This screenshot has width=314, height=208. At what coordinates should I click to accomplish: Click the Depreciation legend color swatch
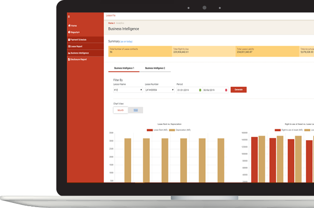(x=172, y=130)
